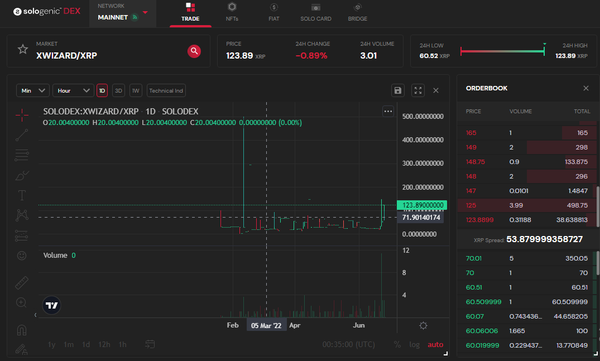This screenshot has height=361, width=600.
Task: Click the red market search button
Action: (x=194, y=51)
